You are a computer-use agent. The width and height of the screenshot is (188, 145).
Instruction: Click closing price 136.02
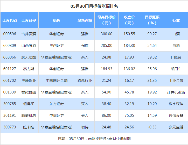tap(129, 69)
